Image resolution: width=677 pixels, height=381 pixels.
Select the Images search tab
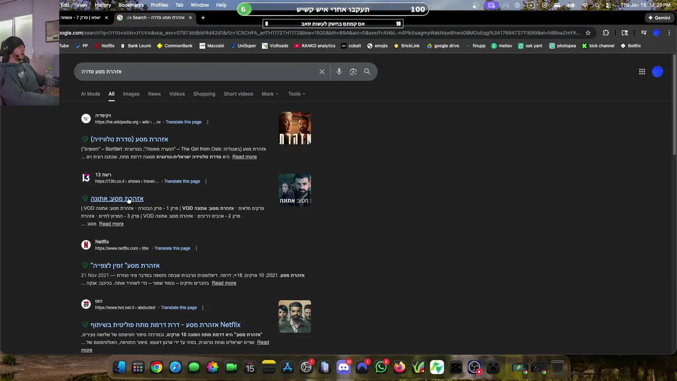[131, 94]
